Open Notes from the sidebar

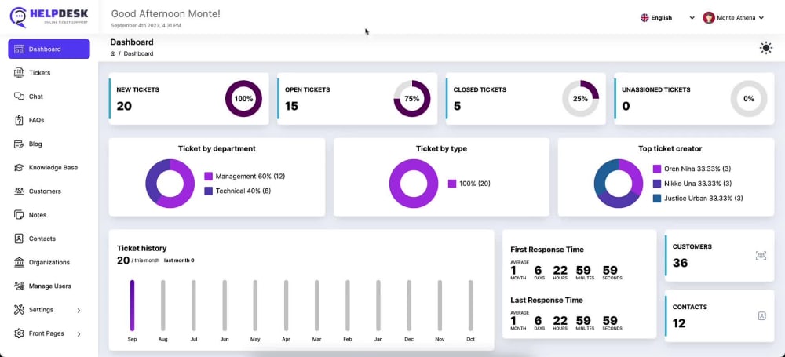49,215
